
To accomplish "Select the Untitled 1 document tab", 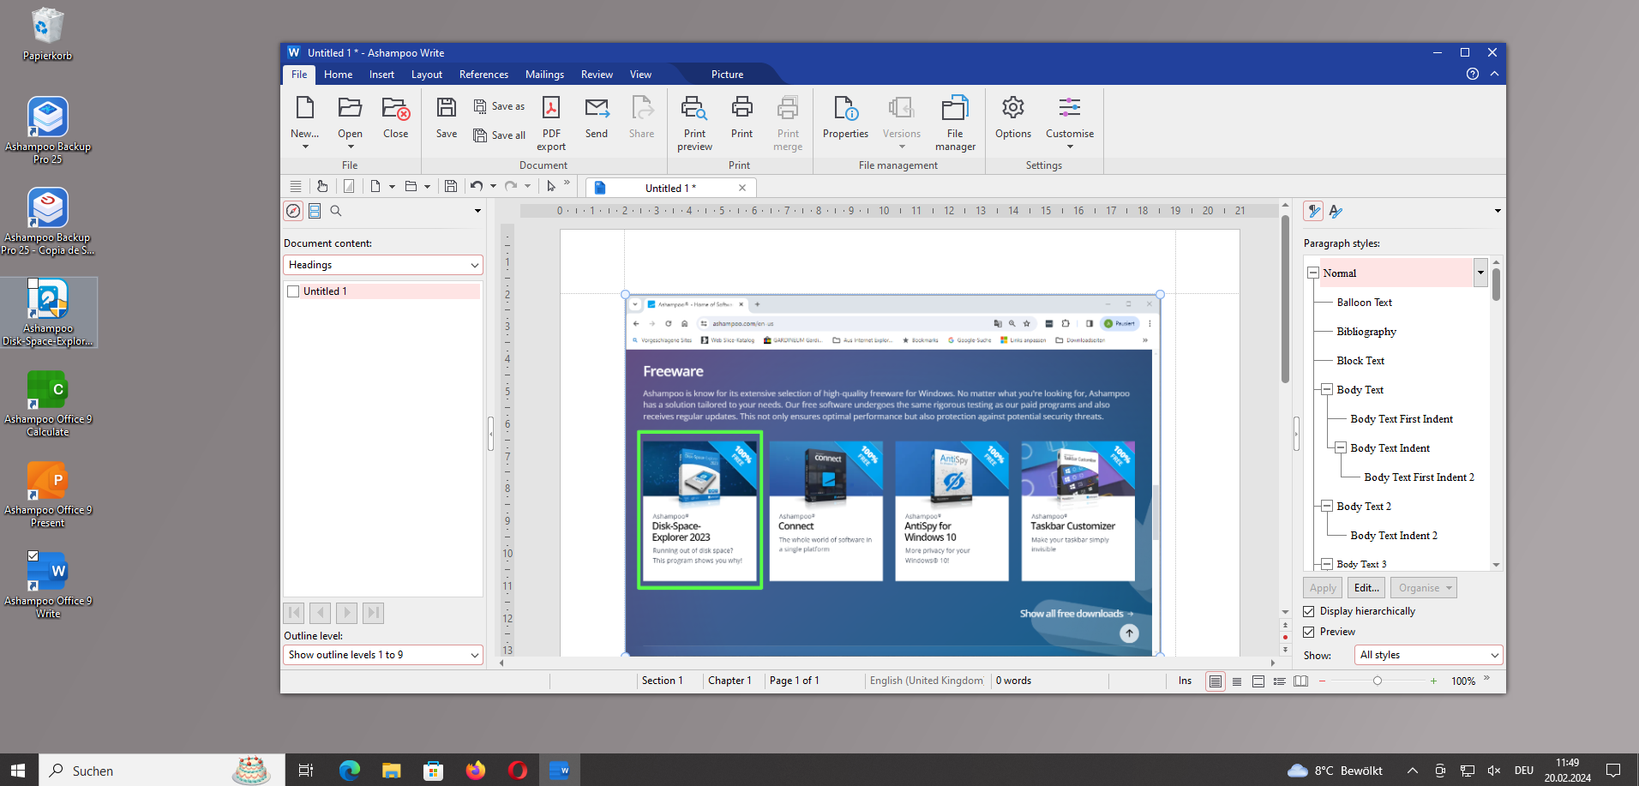I will point(670,188).
